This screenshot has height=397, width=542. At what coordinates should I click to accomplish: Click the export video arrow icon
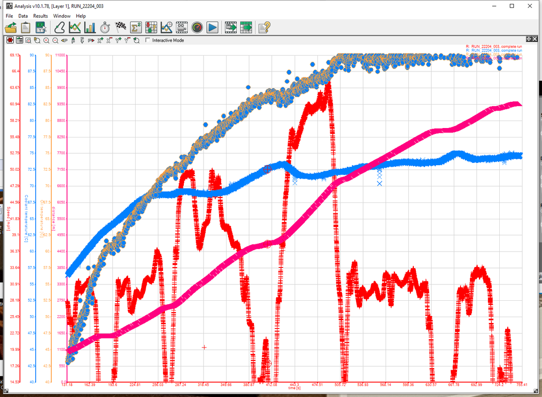[231, 28]
